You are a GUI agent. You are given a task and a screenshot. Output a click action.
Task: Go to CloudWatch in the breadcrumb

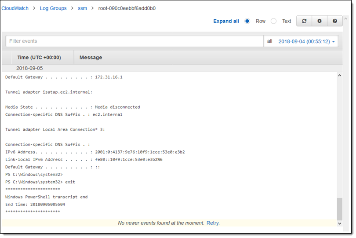click(15, 8)
